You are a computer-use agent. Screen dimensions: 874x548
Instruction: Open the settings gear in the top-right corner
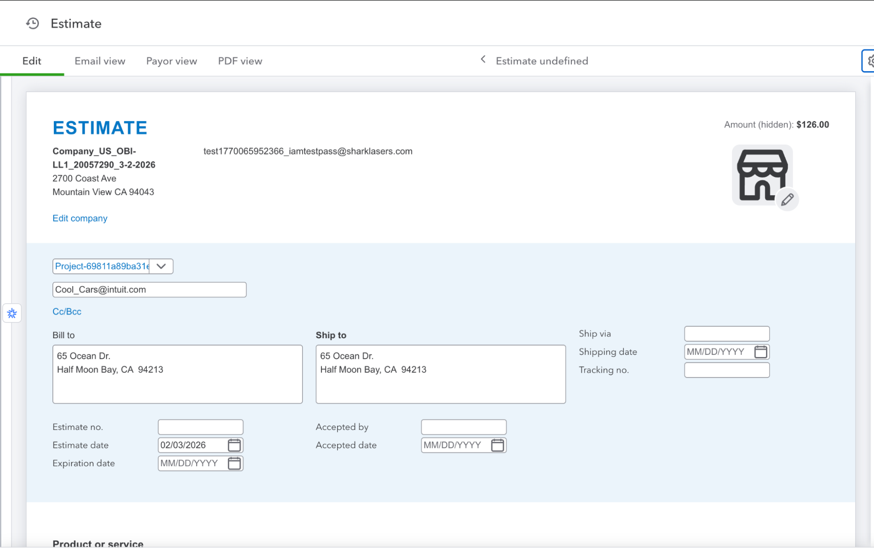[871, 61]
